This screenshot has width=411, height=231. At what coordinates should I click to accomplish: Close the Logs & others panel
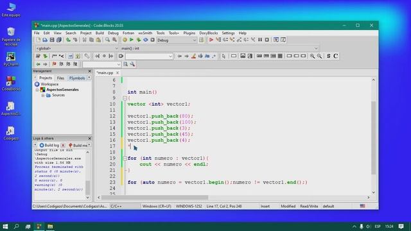point(90,139)
